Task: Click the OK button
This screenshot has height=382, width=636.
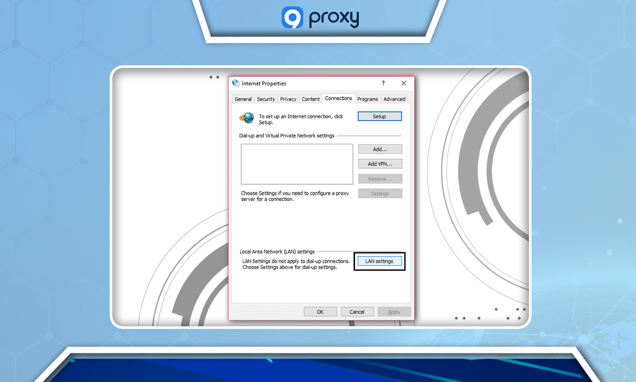Action: point(320,311)
